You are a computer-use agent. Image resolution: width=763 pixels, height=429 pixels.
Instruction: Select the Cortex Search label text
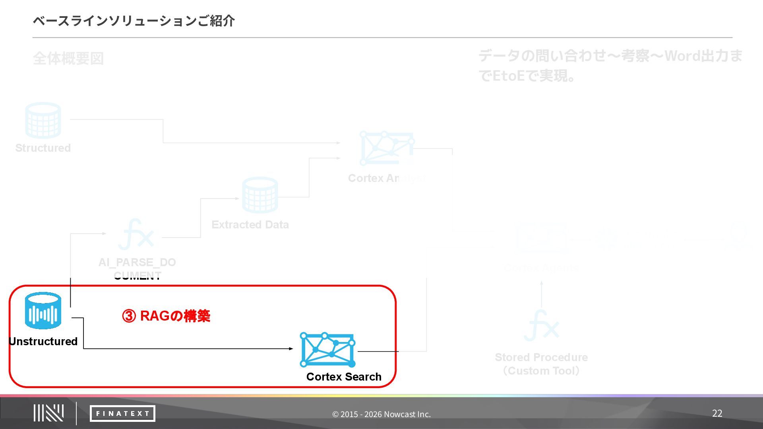[x=344, y=377]
